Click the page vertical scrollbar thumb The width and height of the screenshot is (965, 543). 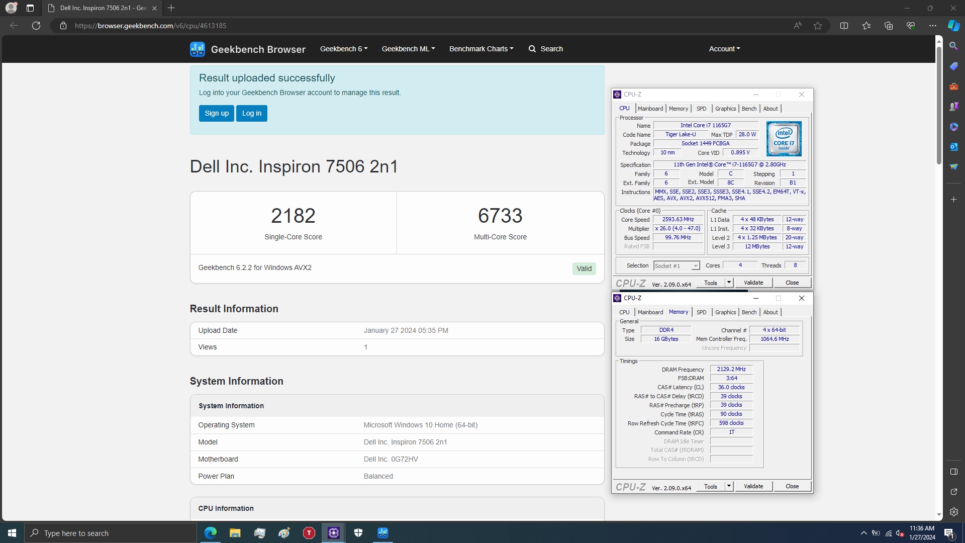click(x=939, y=105)
